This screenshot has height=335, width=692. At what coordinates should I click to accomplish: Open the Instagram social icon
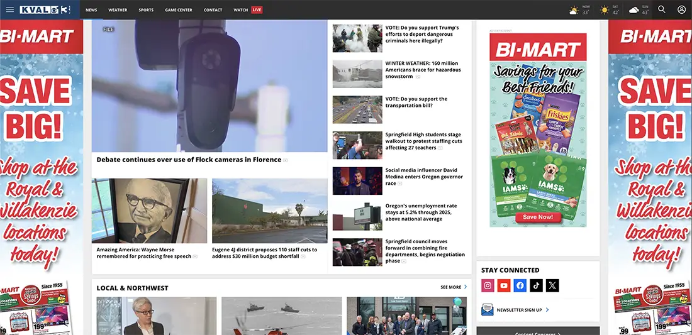pos(488,285)
